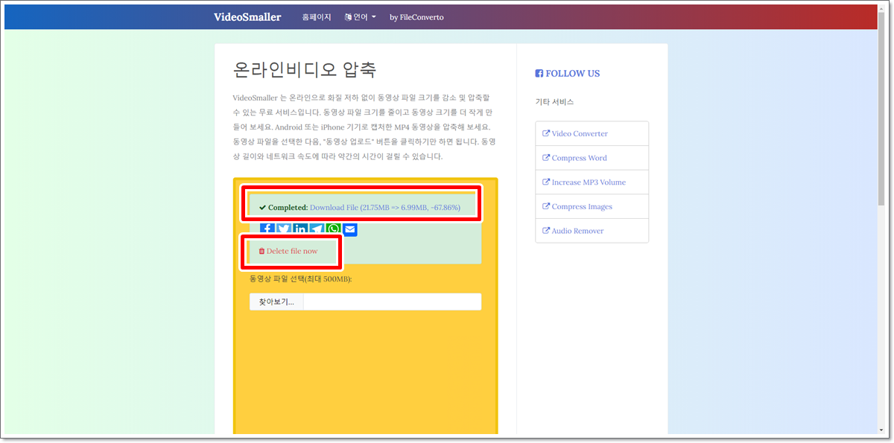Download the compressed file link
Image resolution: width=894 pixels, height=443 pixels.
click(x=384, y=207)
